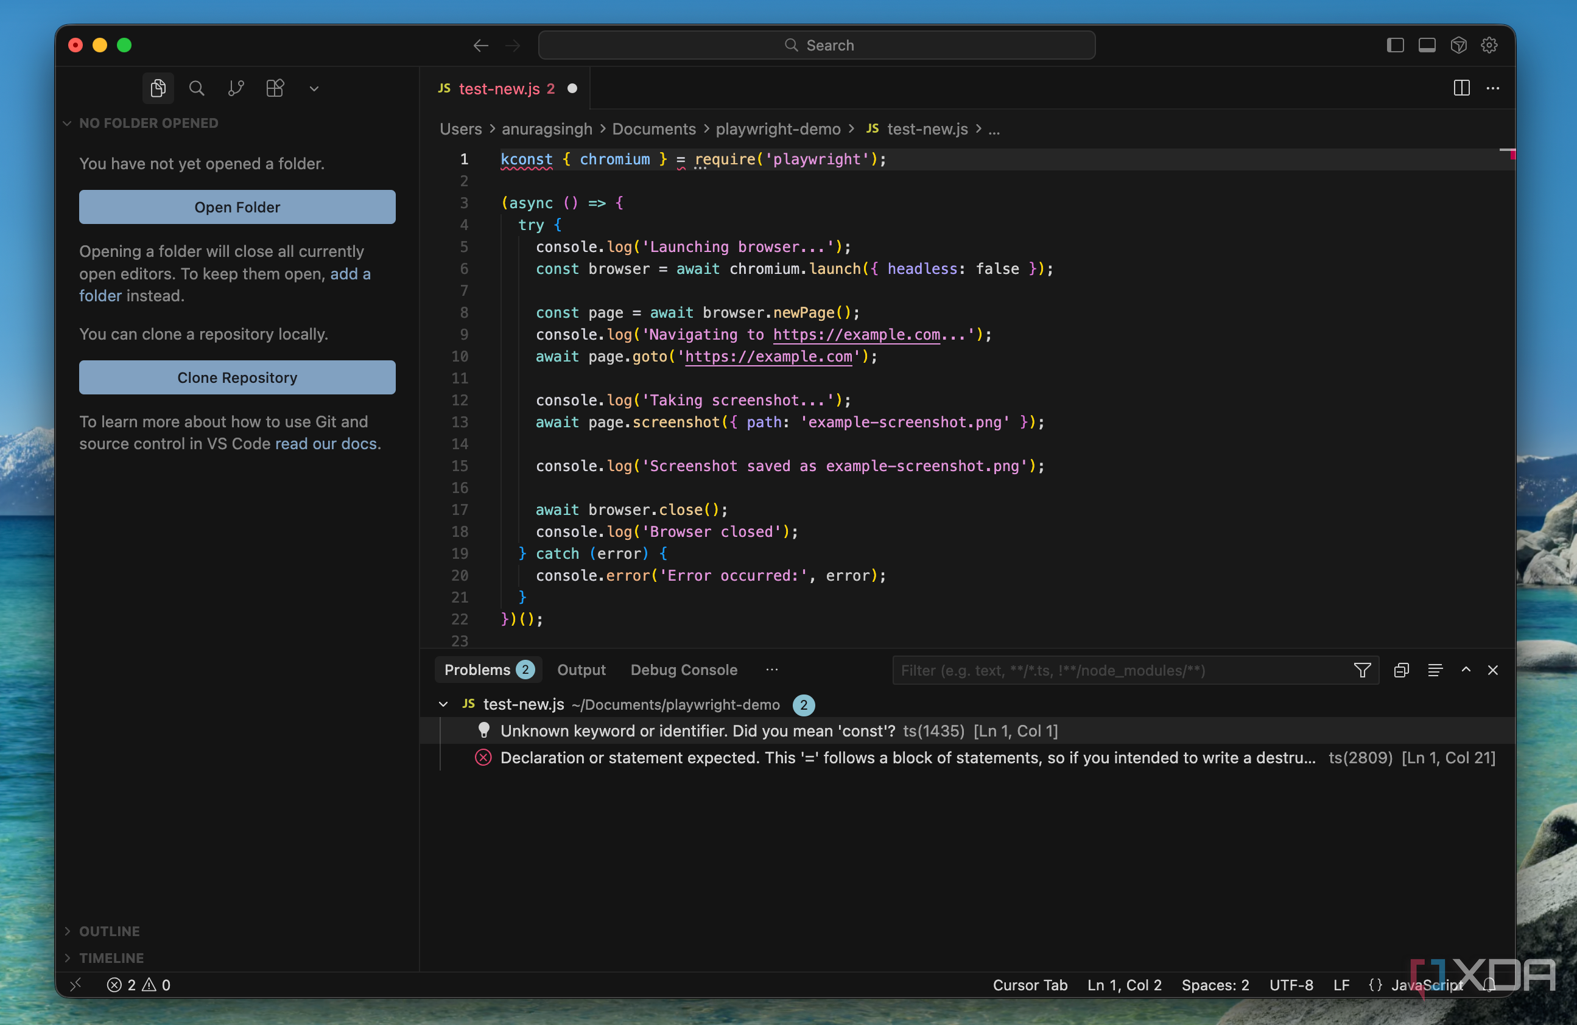
Task: Maximize panel size with the chevron-up
Action: [1466, 670]
